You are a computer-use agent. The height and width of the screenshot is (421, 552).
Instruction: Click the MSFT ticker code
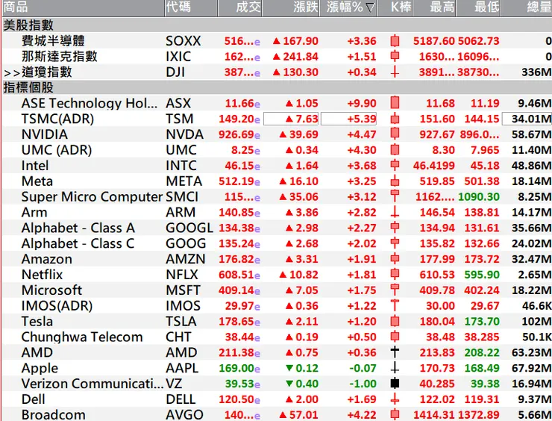183,290
